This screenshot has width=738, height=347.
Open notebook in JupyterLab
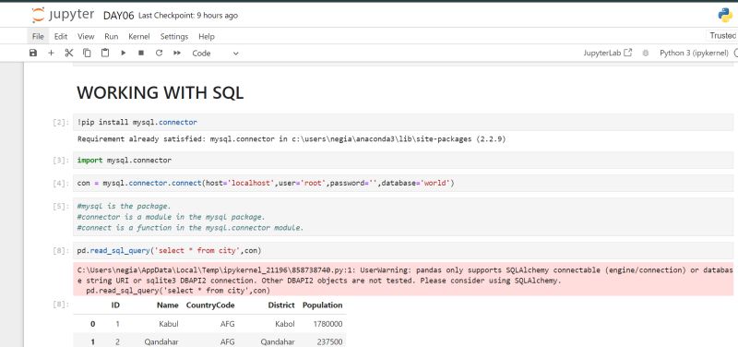pos(608,54)
